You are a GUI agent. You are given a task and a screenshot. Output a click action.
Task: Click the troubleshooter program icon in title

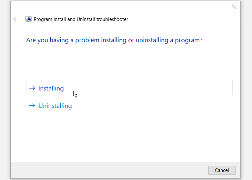click(29, 19)
